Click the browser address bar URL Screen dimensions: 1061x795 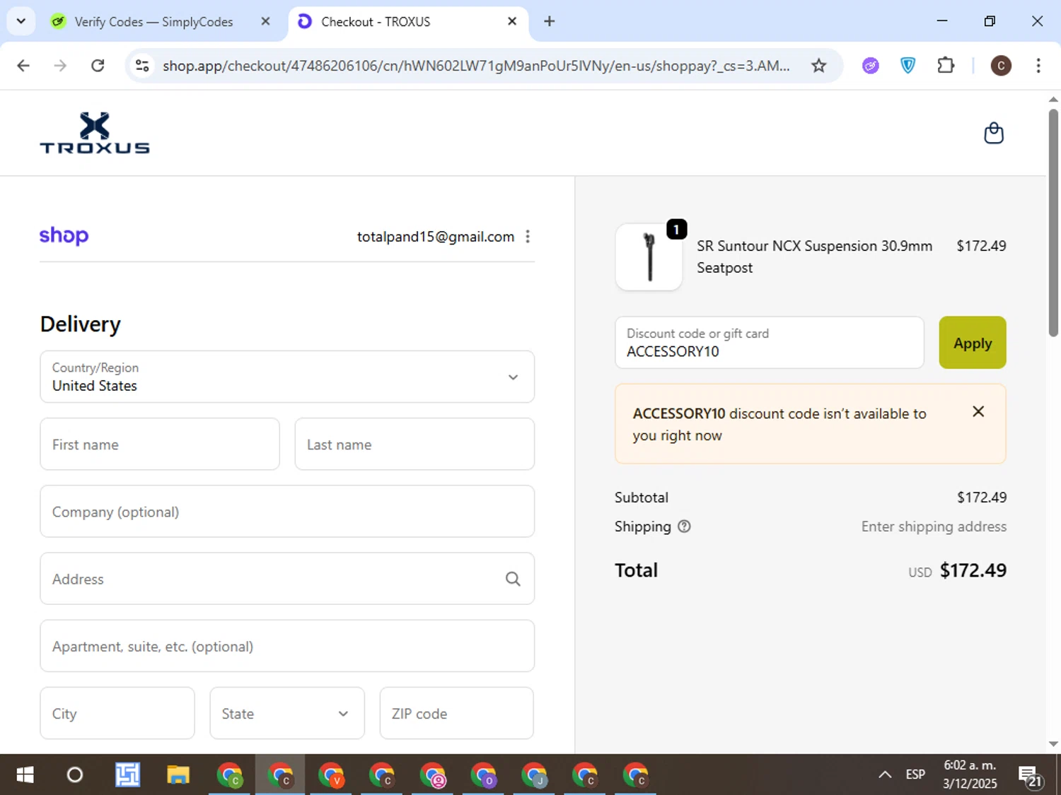pos(476,66)
